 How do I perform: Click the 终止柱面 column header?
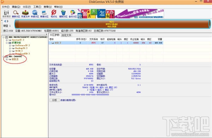134,39
